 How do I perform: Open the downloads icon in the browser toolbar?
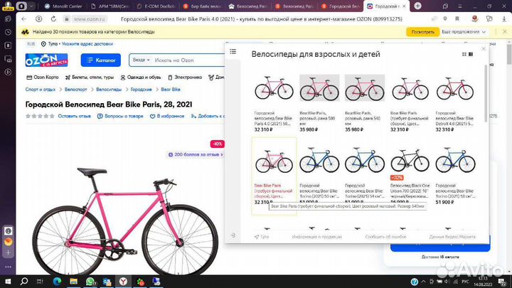click(504, 19)
